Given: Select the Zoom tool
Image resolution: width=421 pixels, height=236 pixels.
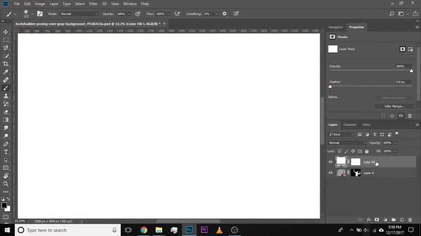Looking at the screenshot, I should point(5,184).
